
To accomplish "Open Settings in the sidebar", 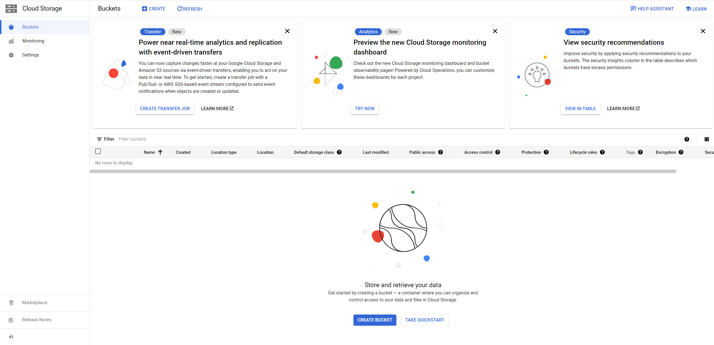I will 31,55.
